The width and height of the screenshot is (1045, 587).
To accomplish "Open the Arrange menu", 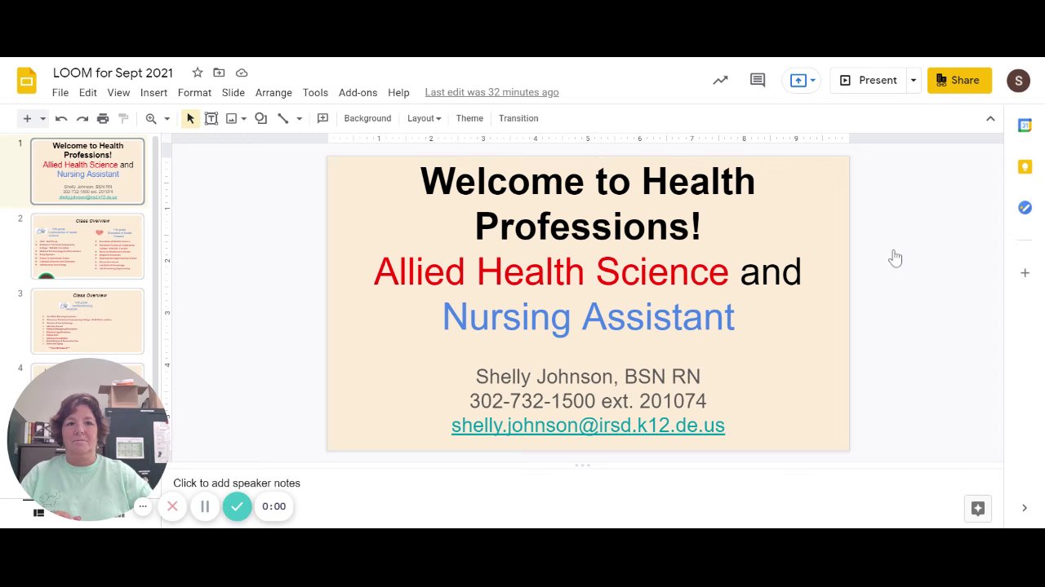I will [273, 92].
